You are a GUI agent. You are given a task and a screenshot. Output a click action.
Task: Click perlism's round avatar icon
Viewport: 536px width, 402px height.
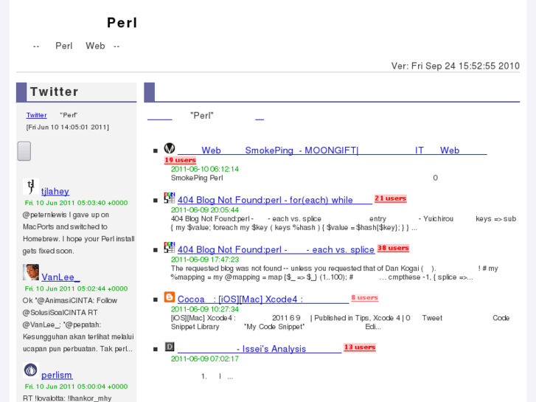(x=31, y=370)
